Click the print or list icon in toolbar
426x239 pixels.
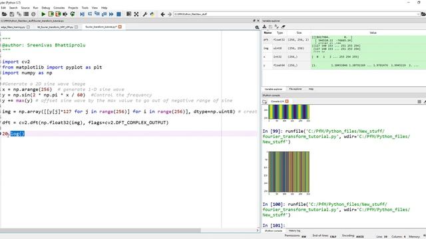[x=26, y=14]
